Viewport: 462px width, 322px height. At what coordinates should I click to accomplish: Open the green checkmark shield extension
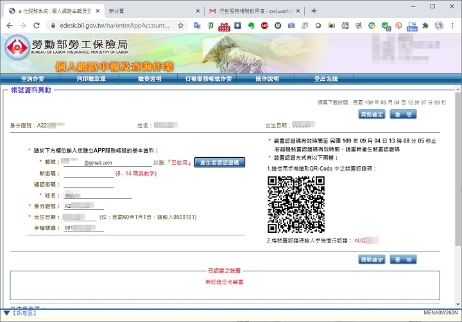tap(386, 26)
